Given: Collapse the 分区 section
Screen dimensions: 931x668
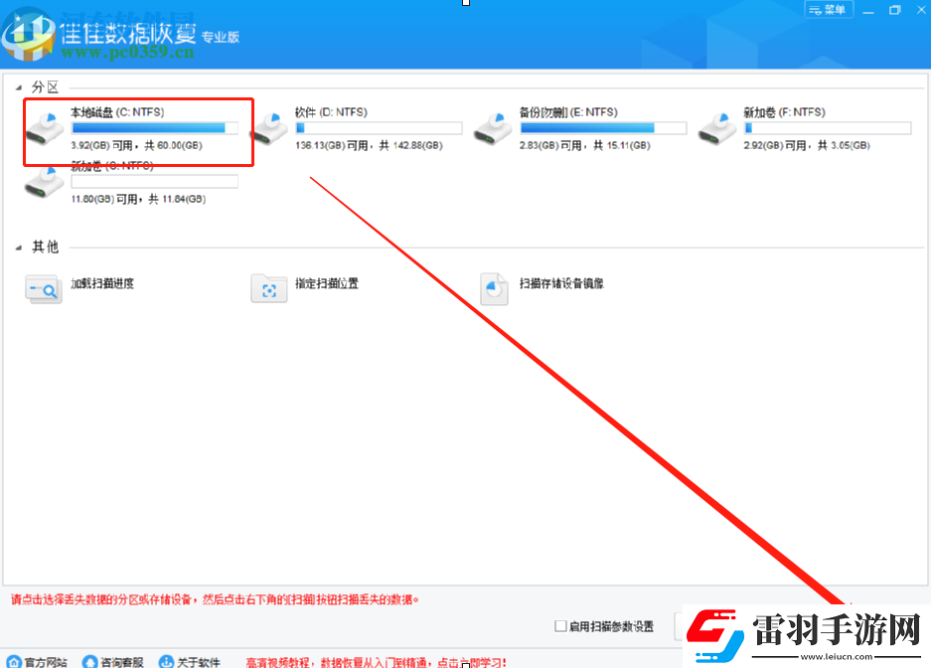Looking at the screenshot, I should click(19, 87).
